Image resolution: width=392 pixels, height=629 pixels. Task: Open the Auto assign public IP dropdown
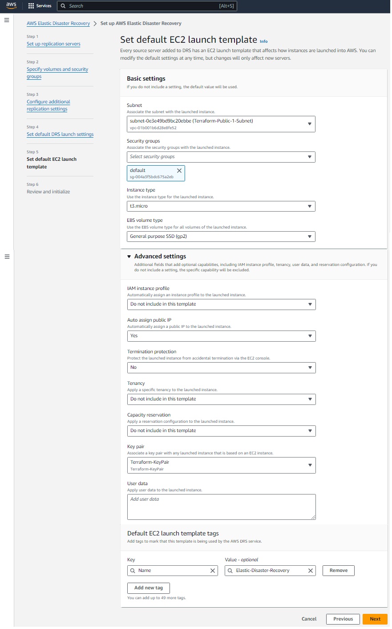coord(221,336)
